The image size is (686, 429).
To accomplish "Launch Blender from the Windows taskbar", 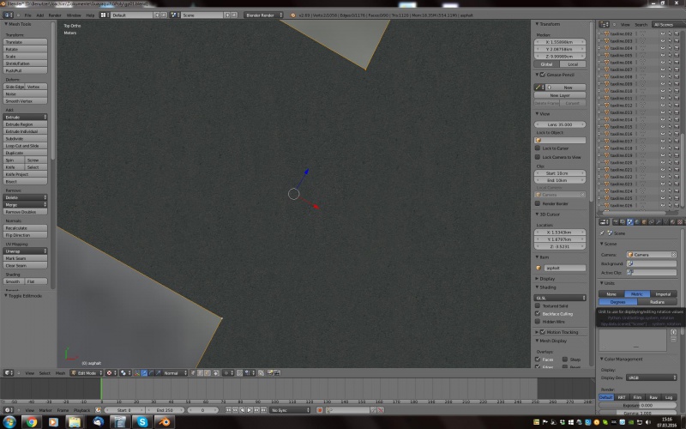I will coord(165,422).
